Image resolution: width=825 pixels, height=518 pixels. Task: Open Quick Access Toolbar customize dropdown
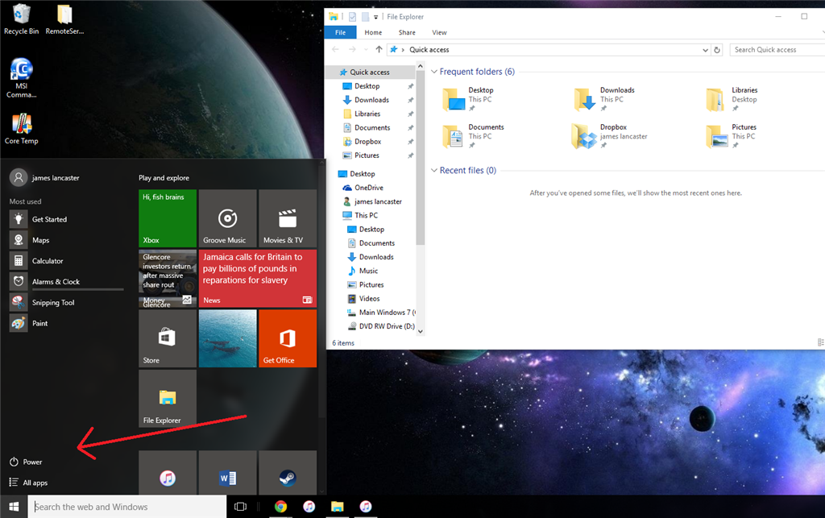[x=375, y=17]
